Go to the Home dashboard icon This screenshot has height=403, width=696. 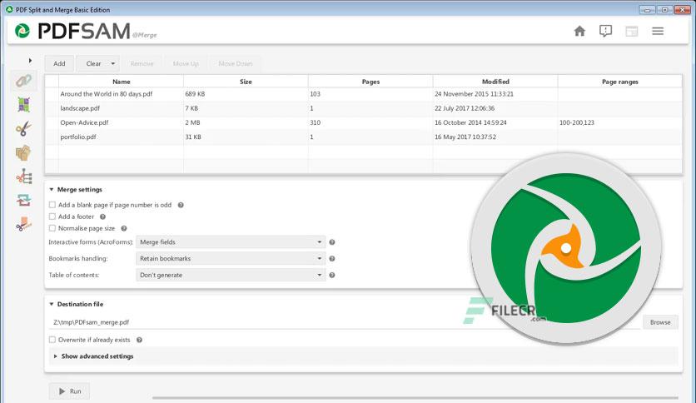click(579, 31)
